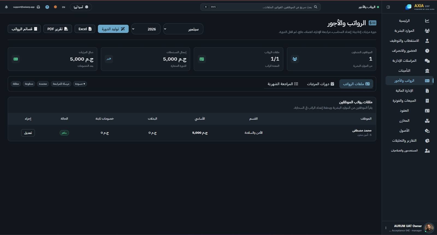Click the AURUM UAT Owner avatar

click(x=429, y=228)
